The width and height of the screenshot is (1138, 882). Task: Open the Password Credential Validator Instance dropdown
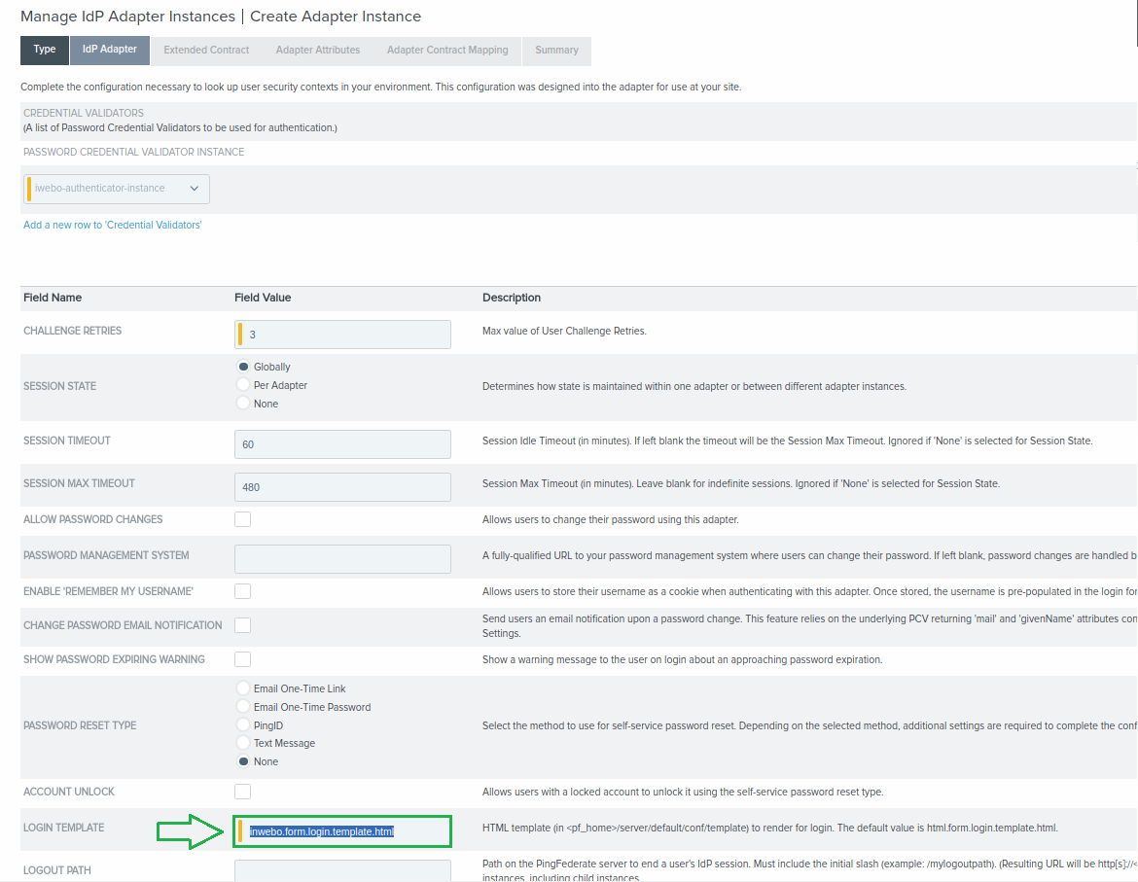point(117,189)
